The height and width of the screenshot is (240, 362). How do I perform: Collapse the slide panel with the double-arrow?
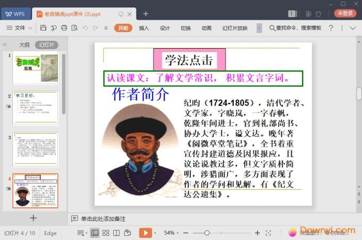tap(5, 45)
